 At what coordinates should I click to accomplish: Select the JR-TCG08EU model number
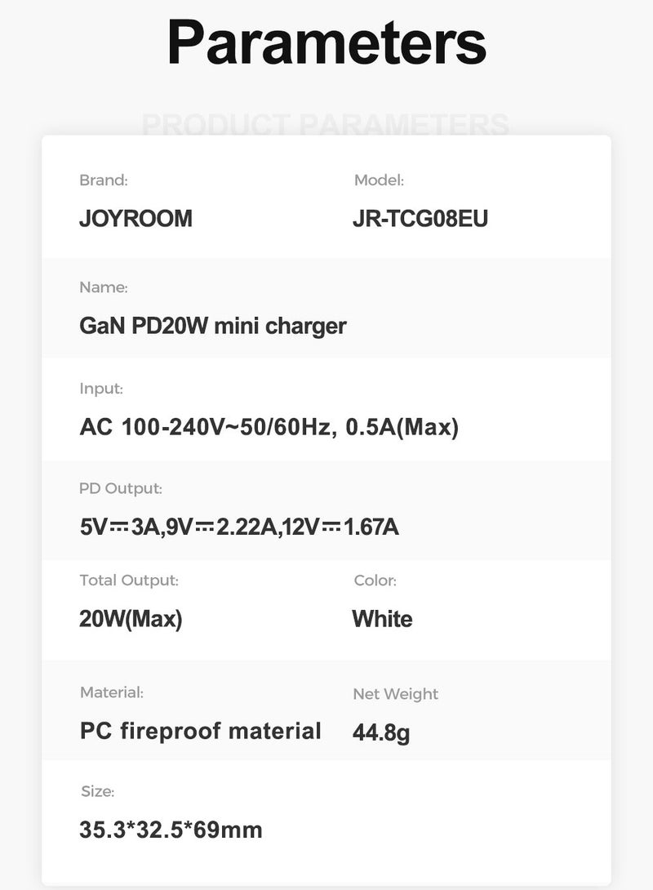tap(420, 219)
